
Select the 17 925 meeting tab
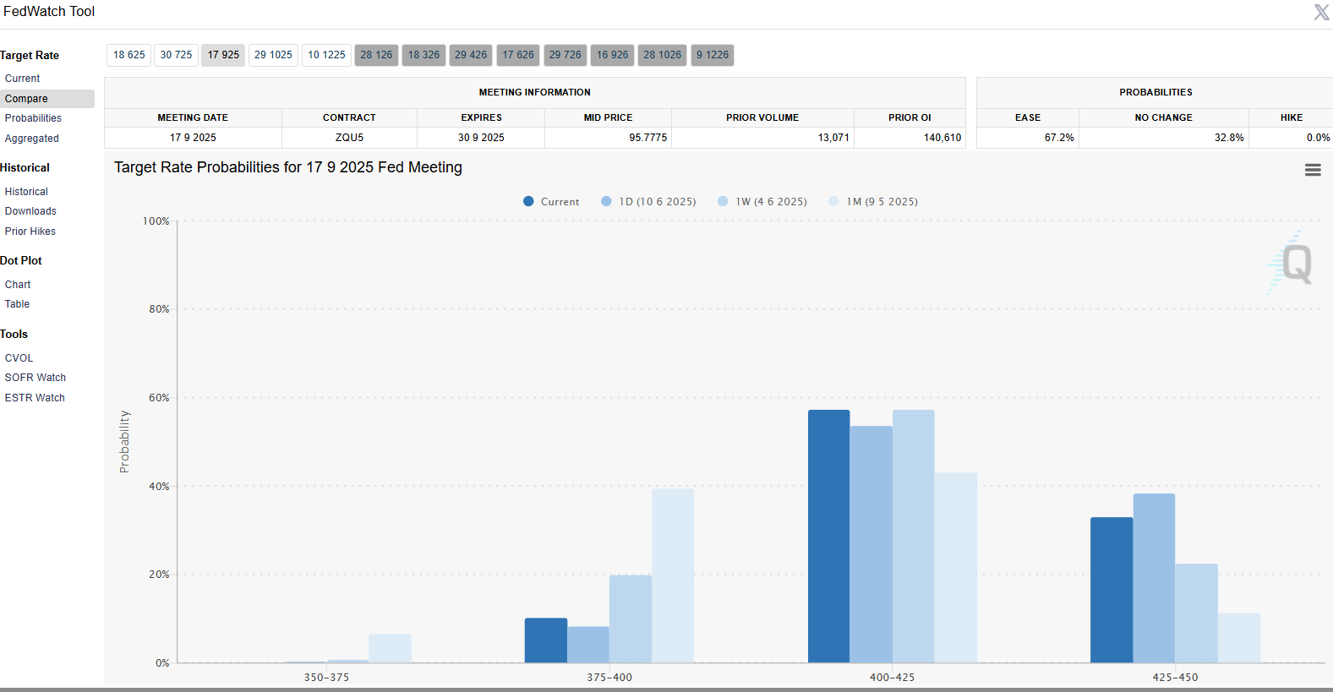click(x=223, y=55)
